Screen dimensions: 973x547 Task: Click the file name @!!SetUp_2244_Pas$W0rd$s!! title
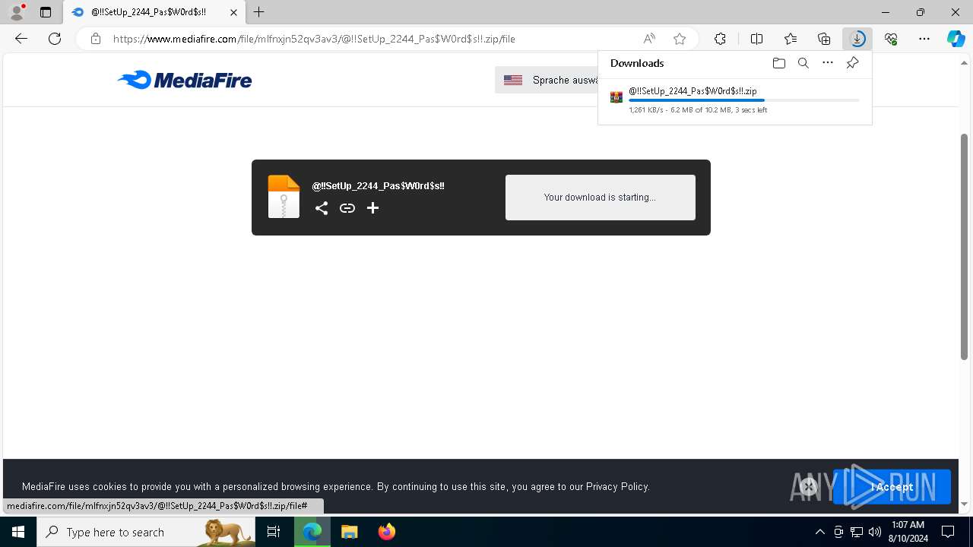[378, 186]
